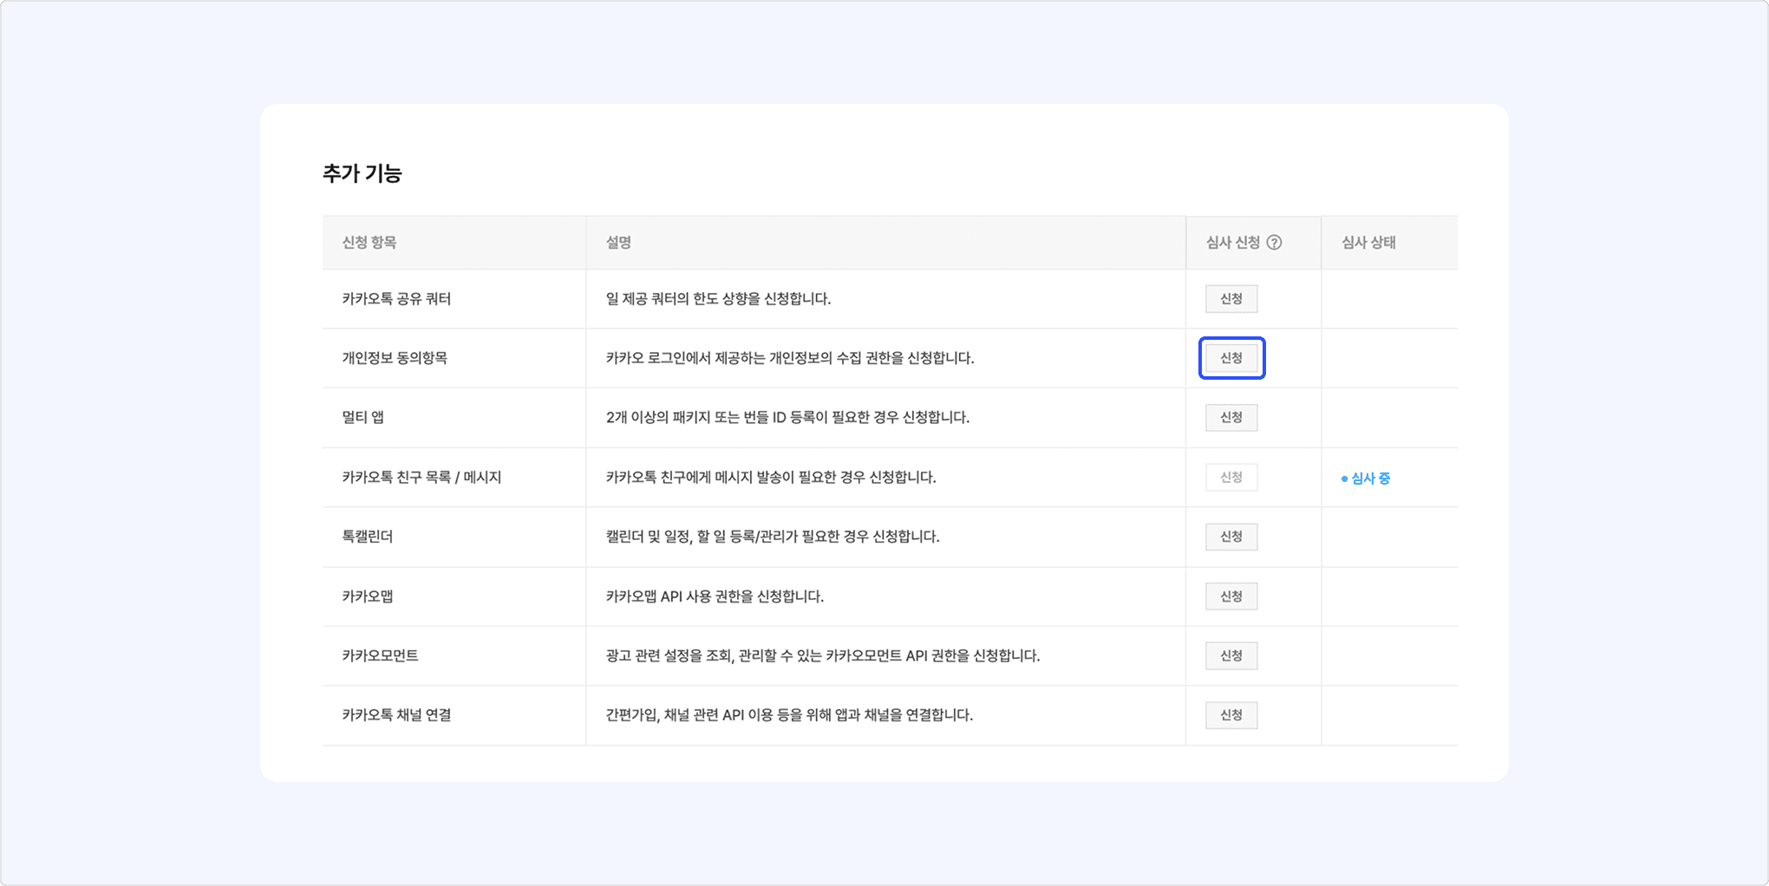Select the 카카오모먼트 item name

point(380,655)
